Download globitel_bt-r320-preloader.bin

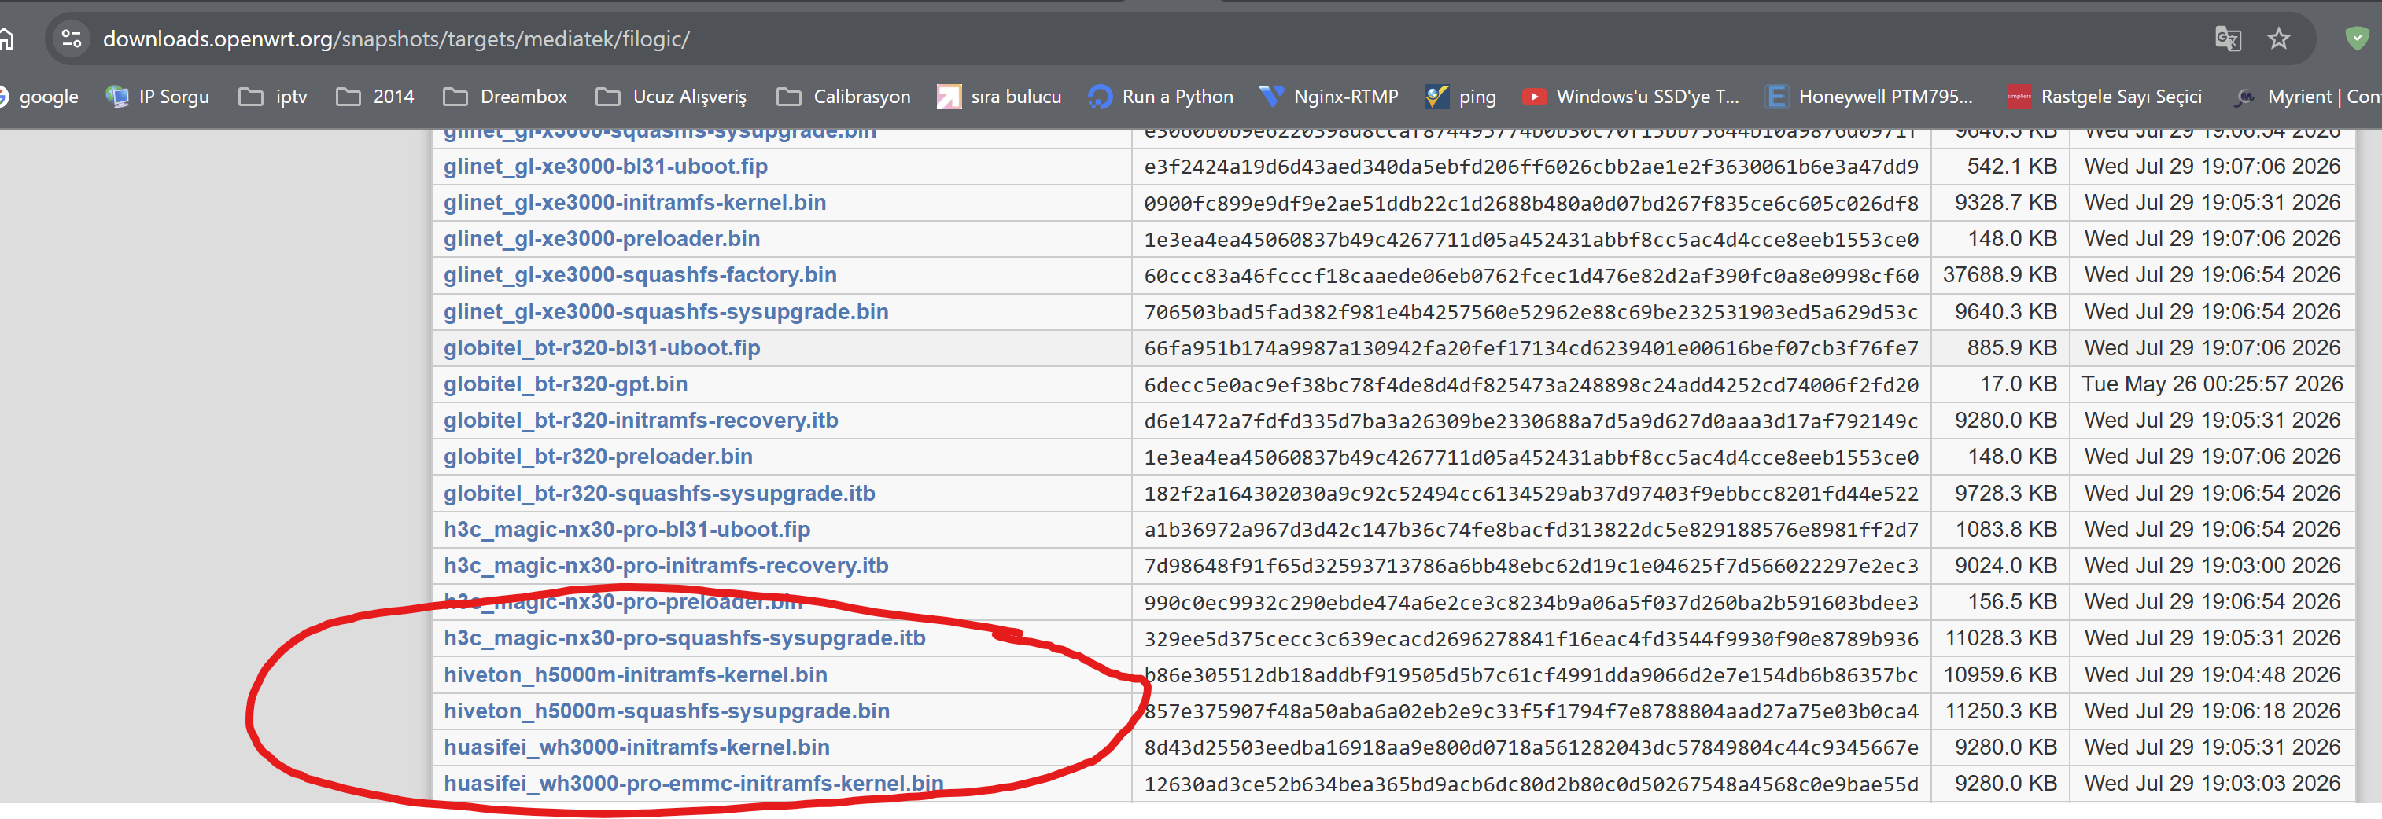coord(597,456)
